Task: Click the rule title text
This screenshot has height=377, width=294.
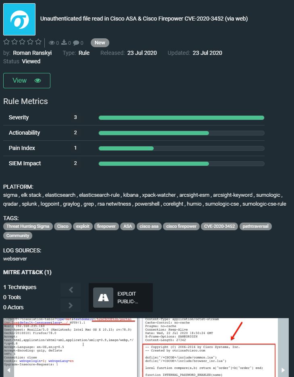Action: point(144,19)
